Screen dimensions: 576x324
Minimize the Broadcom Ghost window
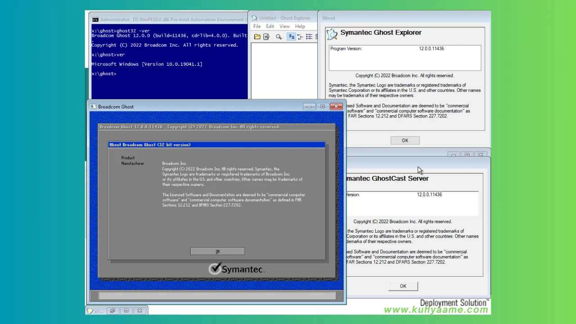(309, 107)
